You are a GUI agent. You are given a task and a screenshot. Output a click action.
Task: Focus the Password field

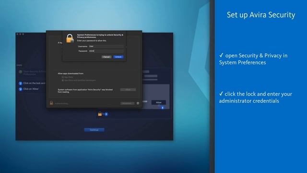[x=106, y=51]
